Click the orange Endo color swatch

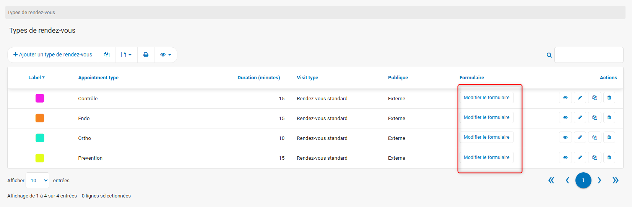40,118
